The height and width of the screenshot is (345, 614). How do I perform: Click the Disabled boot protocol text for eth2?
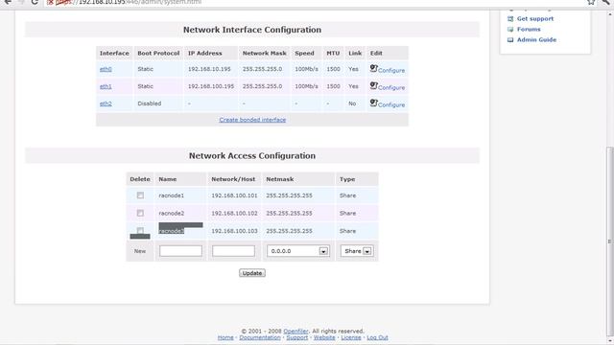click(x=150, y=103)
